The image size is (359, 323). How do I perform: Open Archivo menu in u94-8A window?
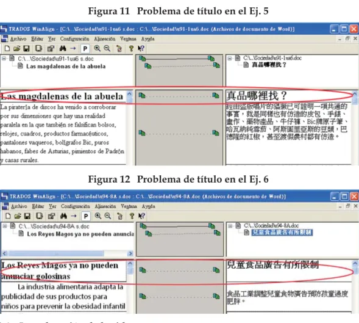pyautogui.click(x=19, y=206)
